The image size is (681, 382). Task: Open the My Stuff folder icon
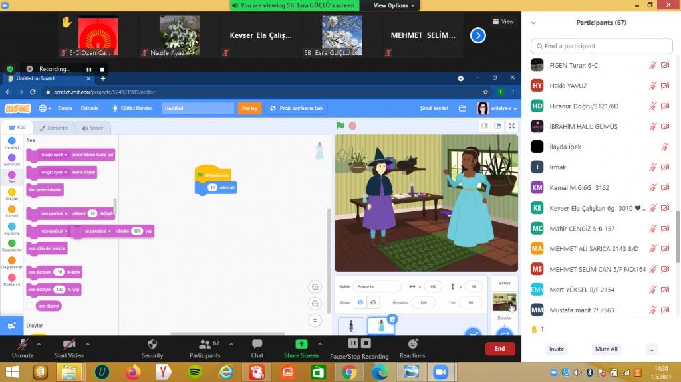coord(463,108)
